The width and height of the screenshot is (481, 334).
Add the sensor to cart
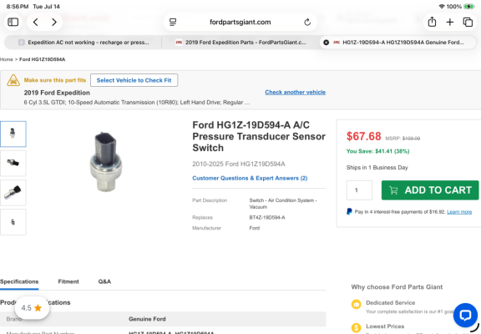point(430,190)
